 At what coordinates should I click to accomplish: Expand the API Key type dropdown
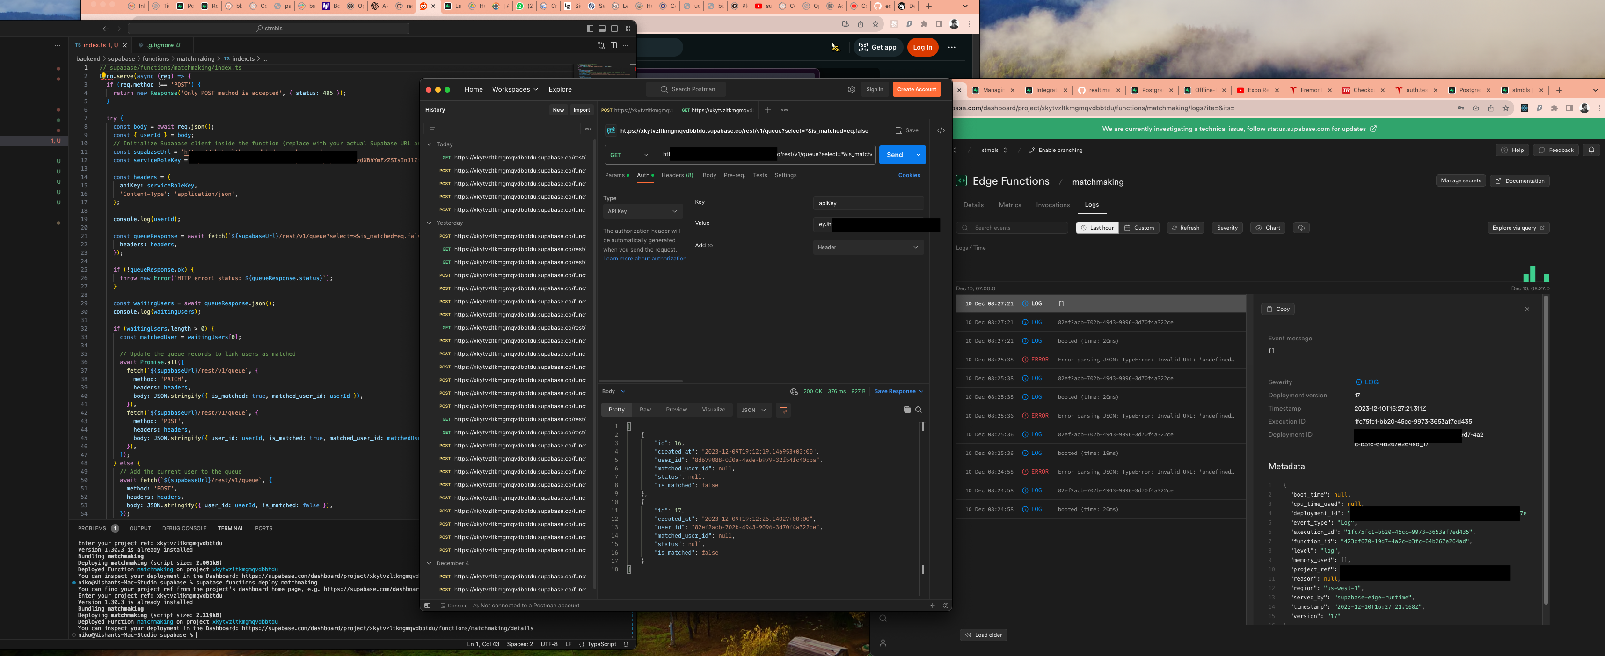coord(642,212)
